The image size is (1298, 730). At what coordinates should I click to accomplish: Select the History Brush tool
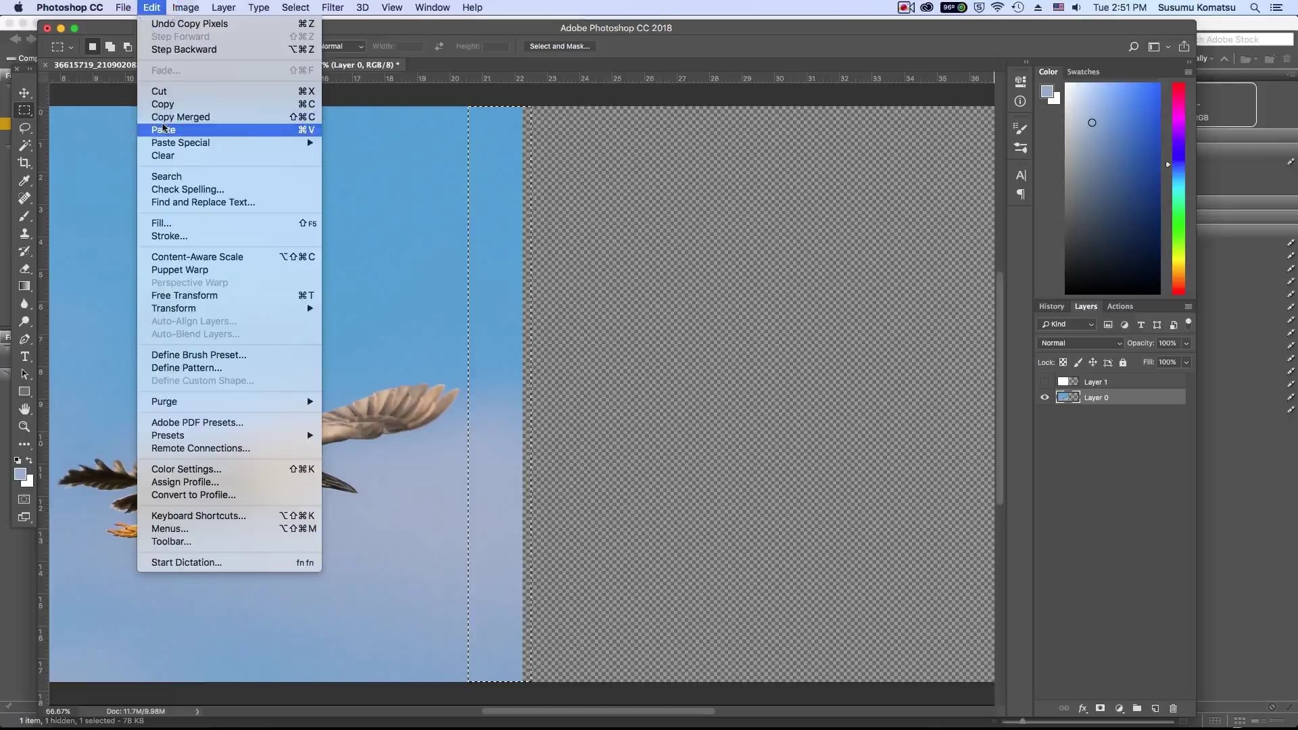pos(24,251)
